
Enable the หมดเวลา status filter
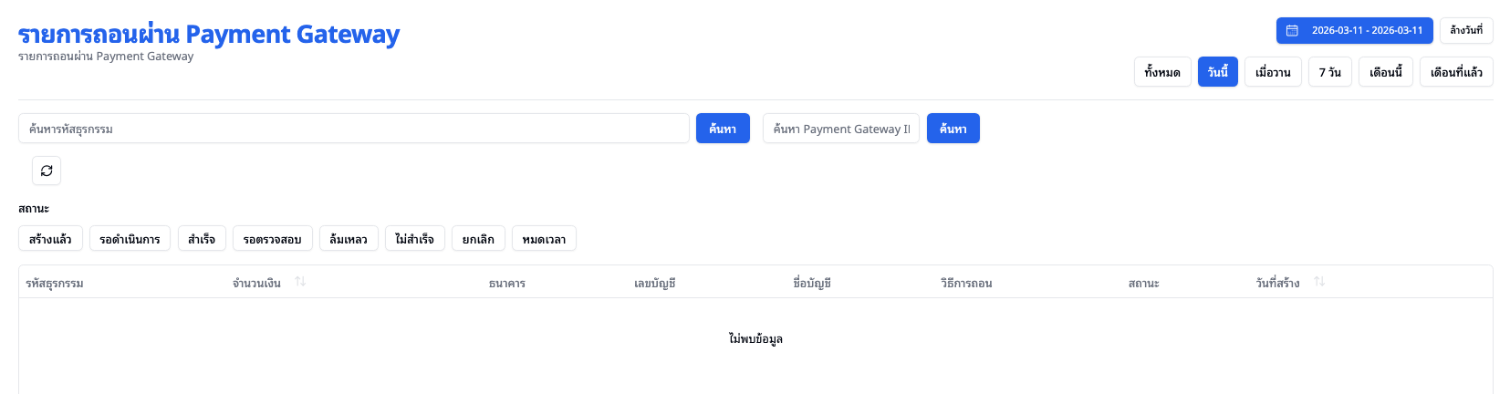point(544,239)
